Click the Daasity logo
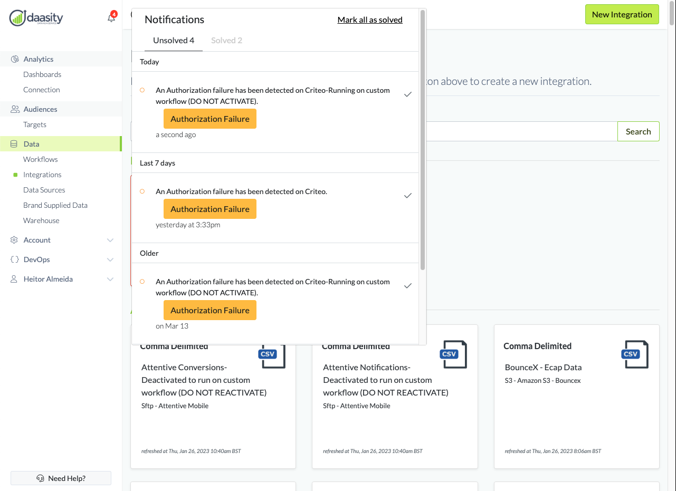 click(x=36, y=18)
